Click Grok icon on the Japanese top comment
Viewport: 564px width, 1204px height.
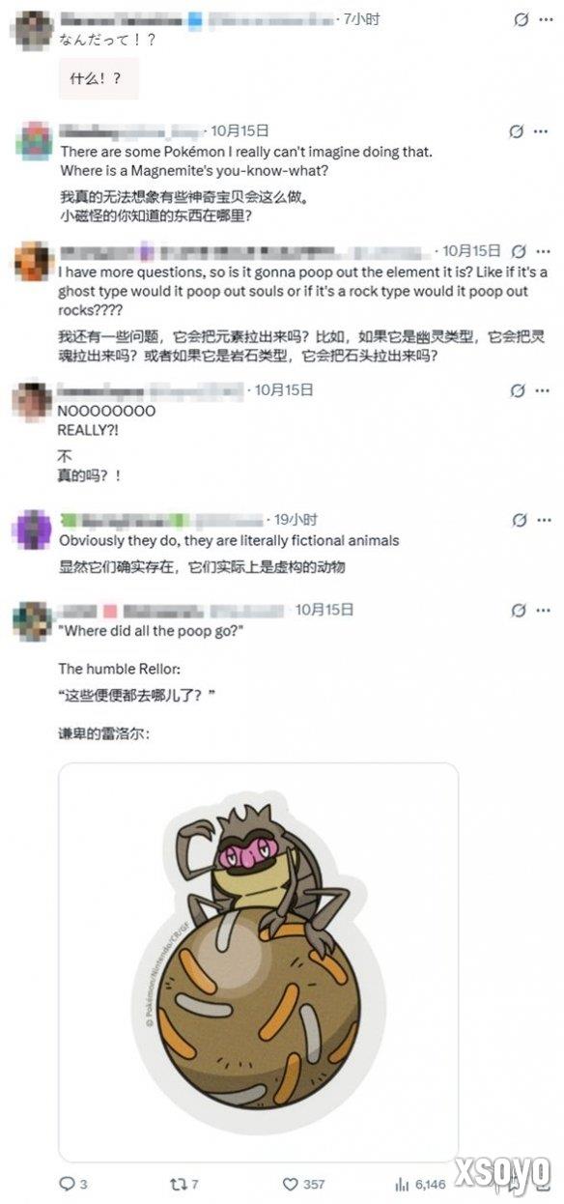pyautogui.click(x=522, y=19)
